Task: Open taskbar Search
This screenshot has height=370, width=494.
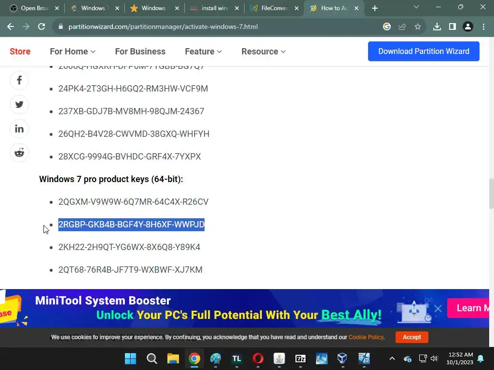Action: pyautogui.click(x=152, y=358)
